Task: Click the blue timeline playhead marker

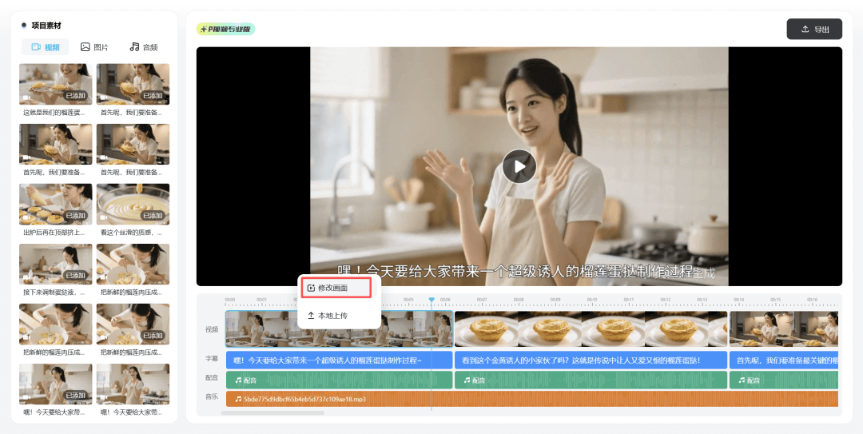Action: (431, 301)
